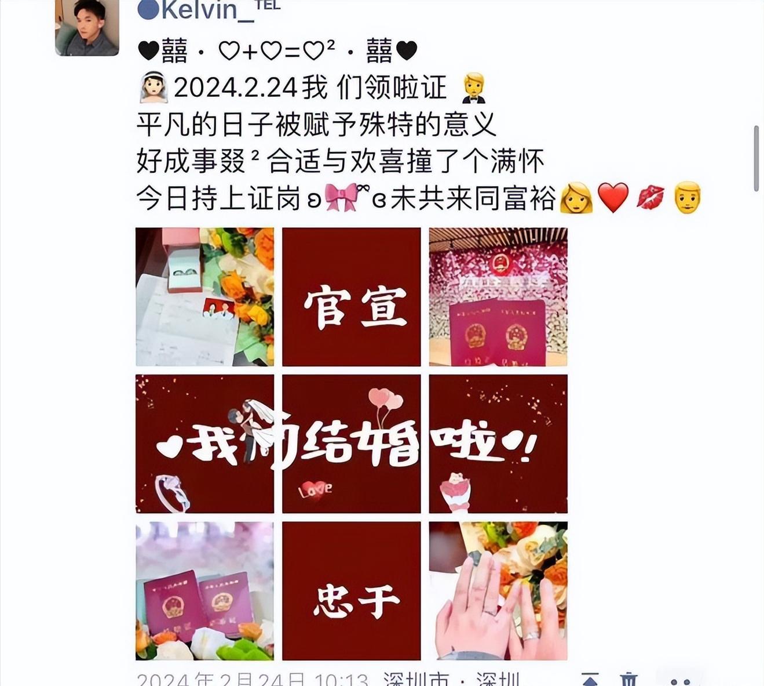The height and width of the screenshot is (686, 764).
Task: Click the 2024.2.24 我们领啦证 caption line
Action: click(x=312, y=88)
